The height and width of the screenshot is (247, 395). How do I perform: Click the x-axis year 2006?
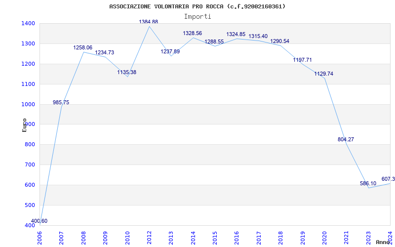[40, 238]
